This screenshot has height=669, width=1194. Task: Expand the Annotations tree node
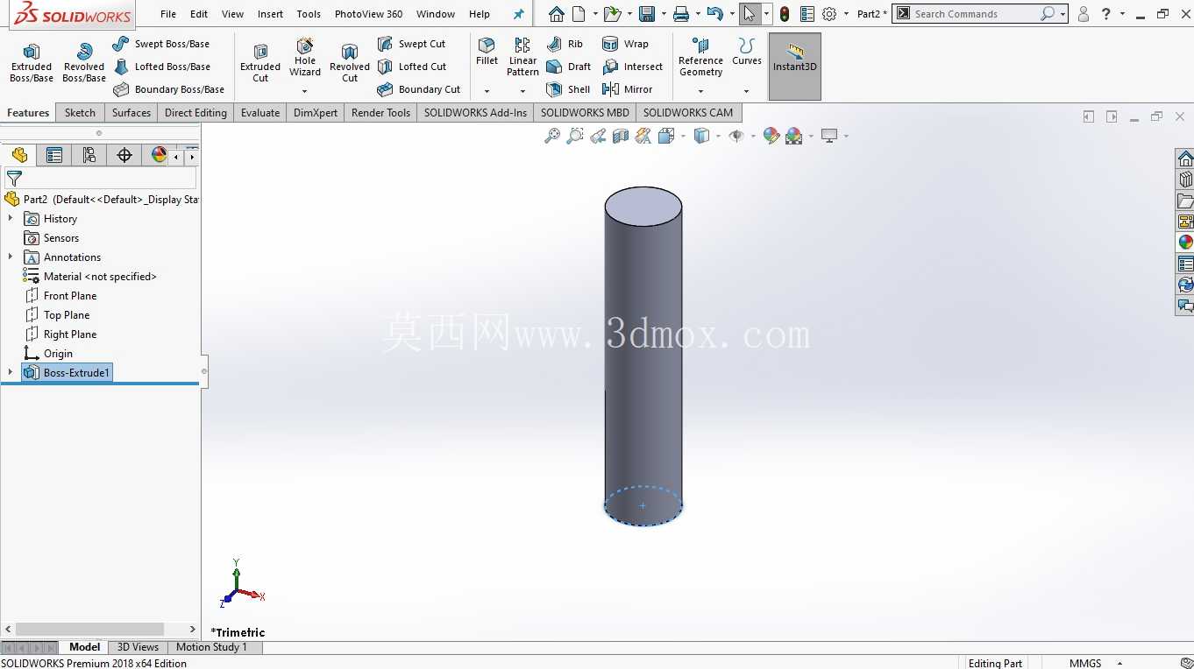pyautogui.click(x=11, y=257)
